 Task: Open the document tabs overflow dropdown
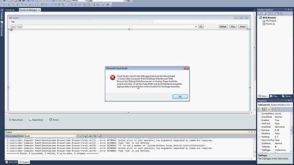254,10
